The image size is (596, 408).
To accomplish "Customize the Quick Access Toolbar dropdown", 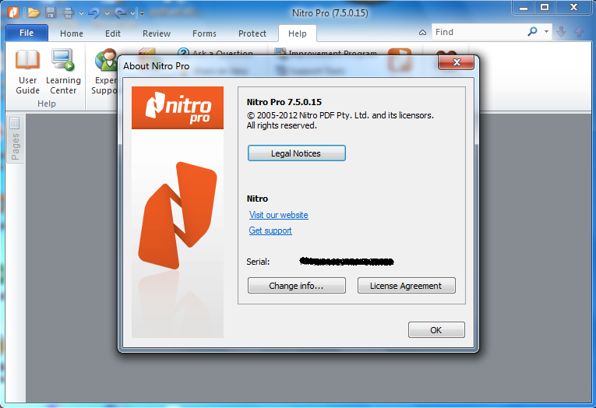I will click(x=142, y=13).
